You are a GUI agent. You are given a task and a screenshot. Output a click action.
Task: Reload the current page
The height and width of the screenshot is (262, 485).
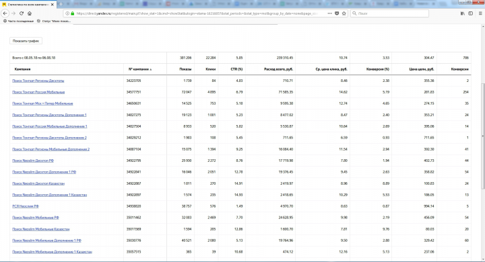coord(22,13)
